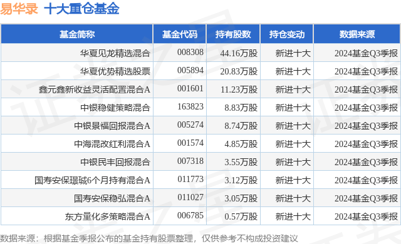The image size is (401, 244).
Task: Click 新进十大 in the 006785 row
Action: (293, 216)
